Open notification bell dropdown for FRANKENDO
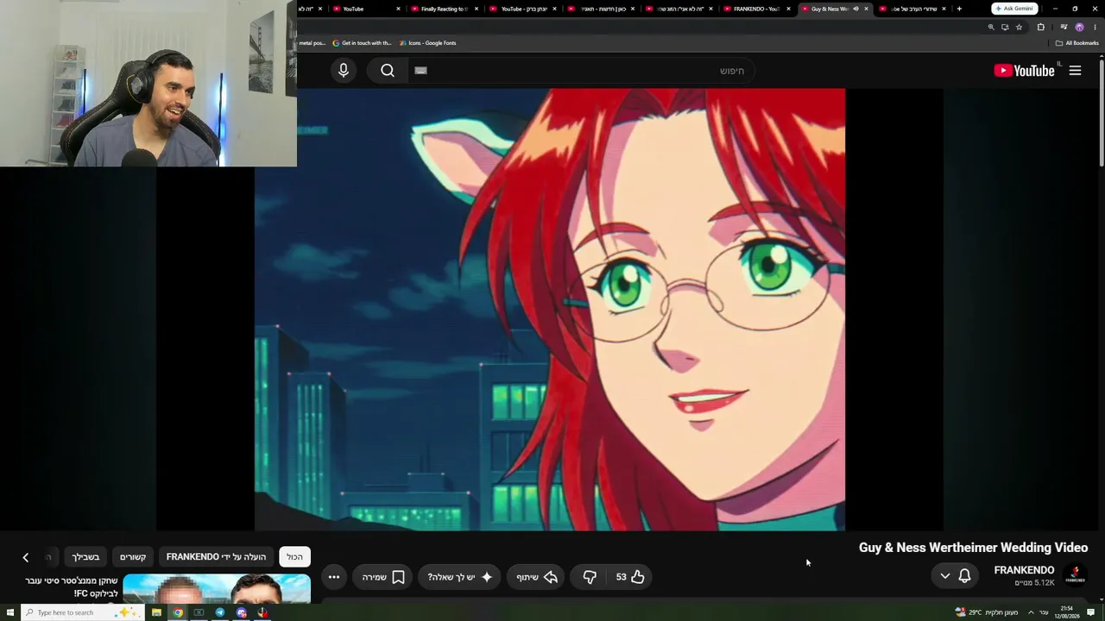1105x621 pixels. [955, 576]
